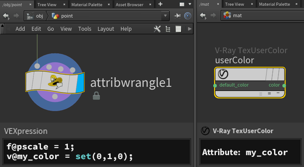Screen dimensions: 304x167
Task: Go back in the left network editor
Action: (6, 16)
